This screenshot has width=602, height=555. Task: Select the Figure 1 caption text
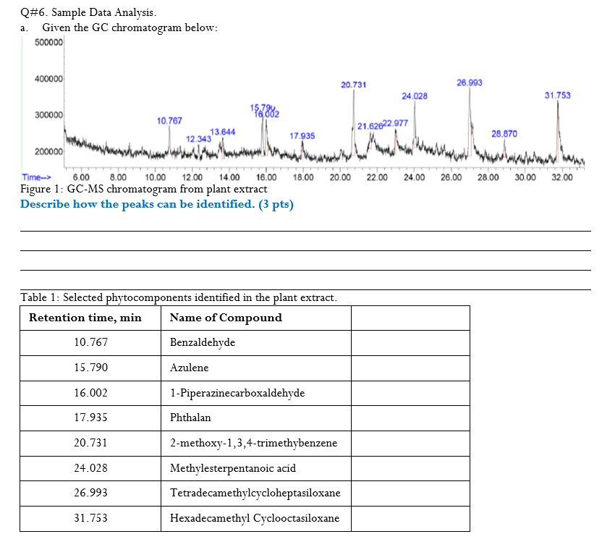pos(143,189)
